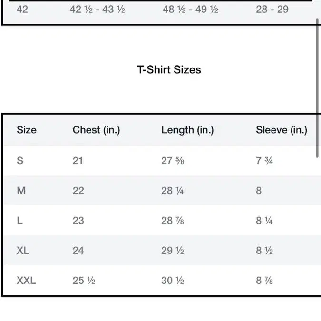This screenshot has width=321, height=321.
Task: Click the S size row label
Action: click(x=20, y=161)
